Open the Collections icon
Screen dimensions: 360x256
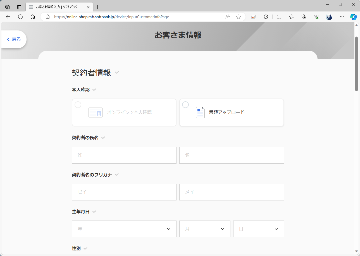click(304, 17)
